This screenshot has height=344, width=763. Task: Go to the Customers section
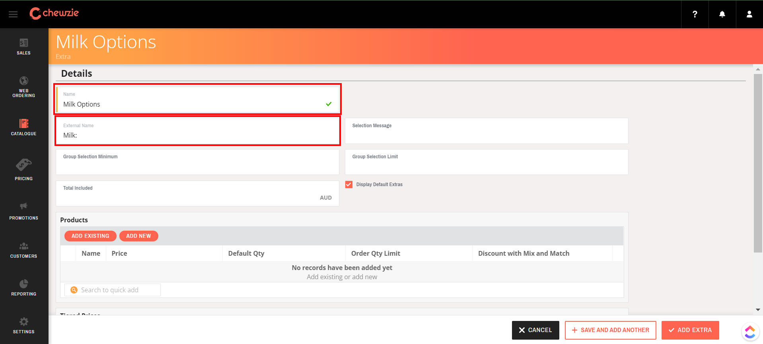click(x=24, y=250)
